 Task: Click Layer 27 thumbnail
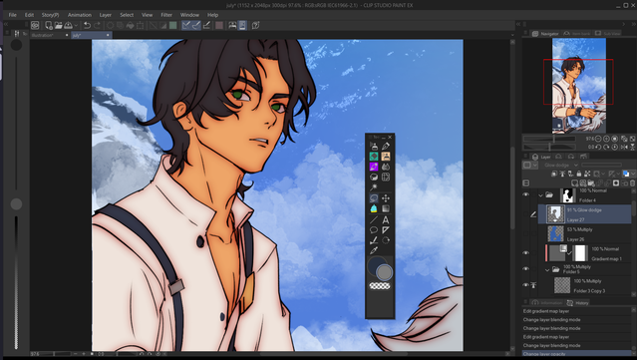pos(555,213)
